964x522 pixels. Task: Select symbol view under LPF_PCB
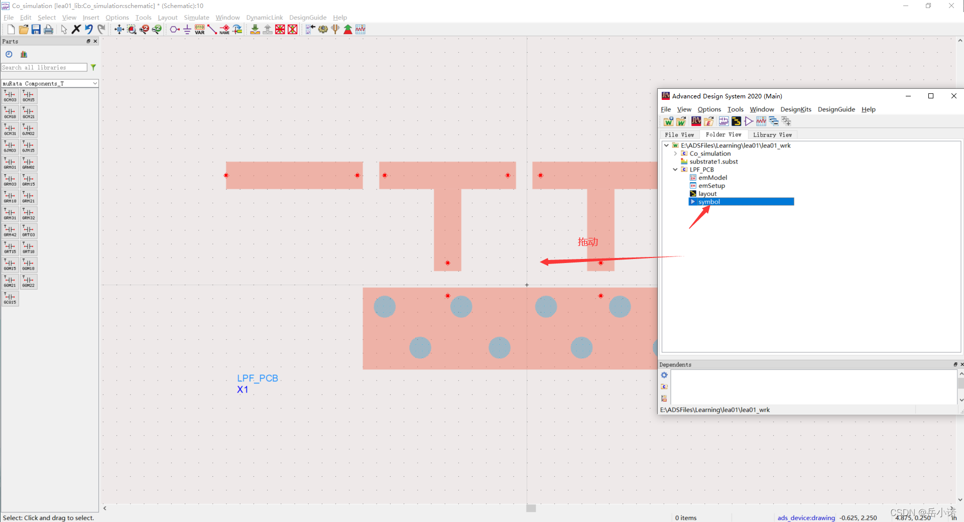pyautogui.click(x=742, y=202)
